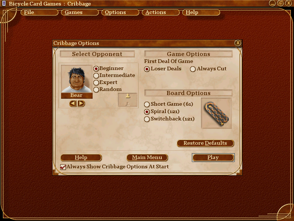Show the next opponent with right arrow
This screenshot has width=294, height=221.
81,104
